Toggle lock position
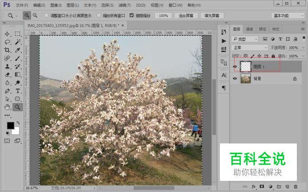The height and width of the screenshot is (192, 308). coord(259,56)
